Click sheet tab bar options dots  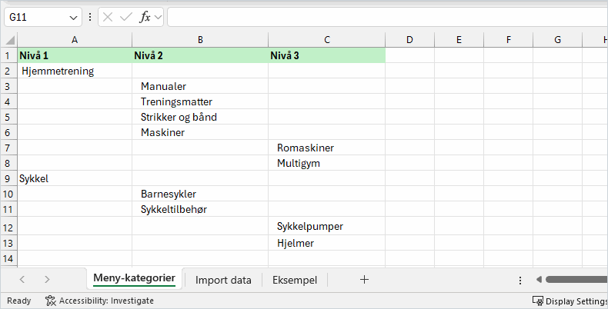click(x=520, y=280)
